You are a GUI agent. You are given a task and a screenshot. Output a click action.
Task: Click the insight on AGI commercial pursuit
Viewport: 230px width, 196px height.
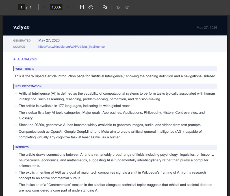(x=112, y=175)
